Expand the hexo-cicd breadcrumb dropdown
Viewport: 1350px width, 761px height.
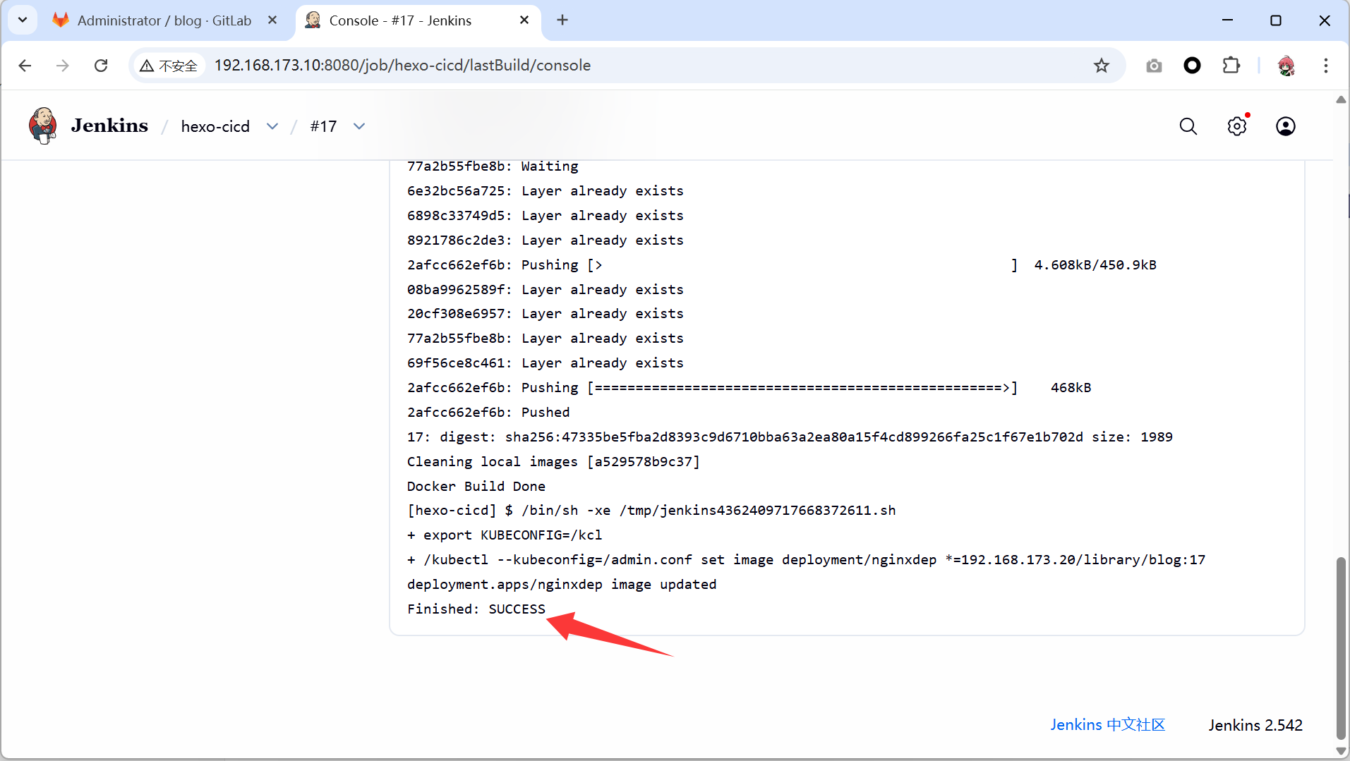[272, 126]
